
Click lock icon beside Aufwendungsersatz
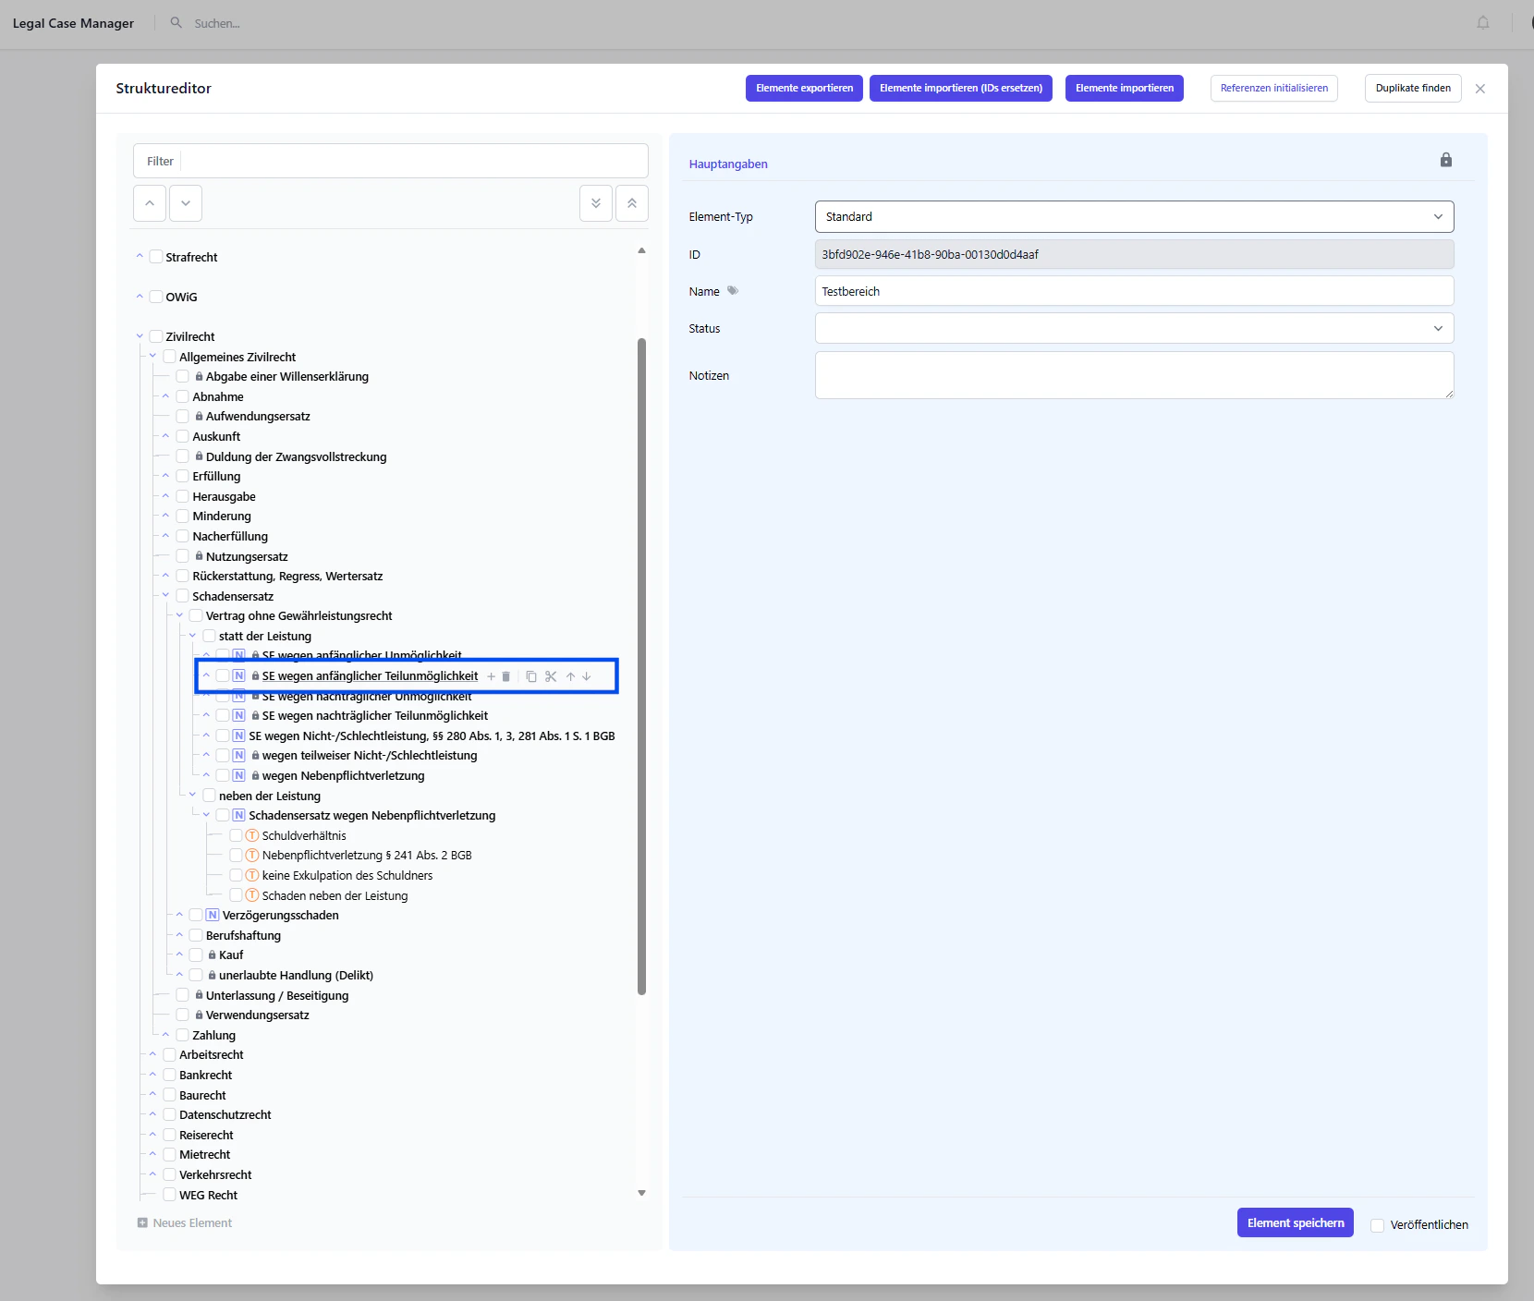[x=199, y=416]
